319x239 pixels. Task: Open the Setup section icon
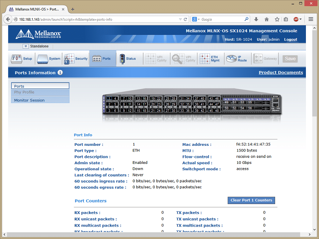[x=16, y=59]
